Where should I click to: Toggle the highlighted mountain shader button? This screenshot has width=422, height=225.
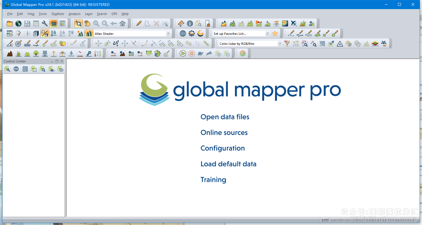point(89,34)
